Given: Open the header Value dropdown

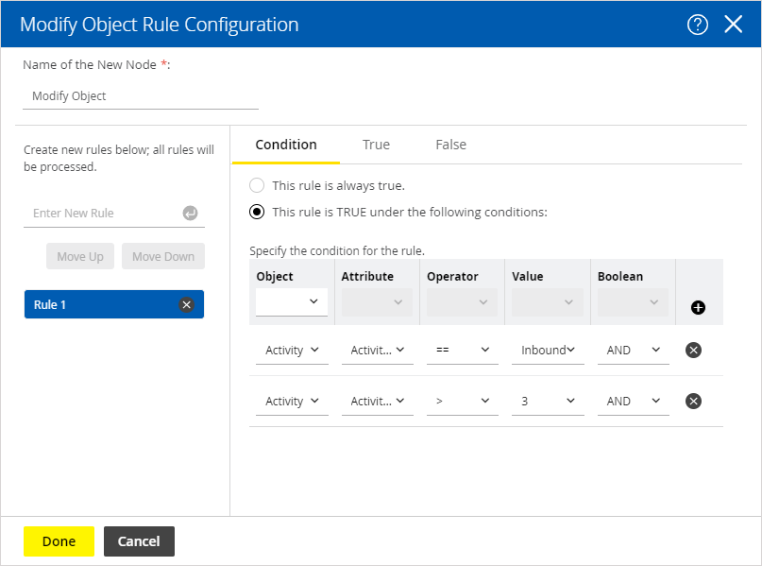Looking at the screenshot, I should [548, 302].
